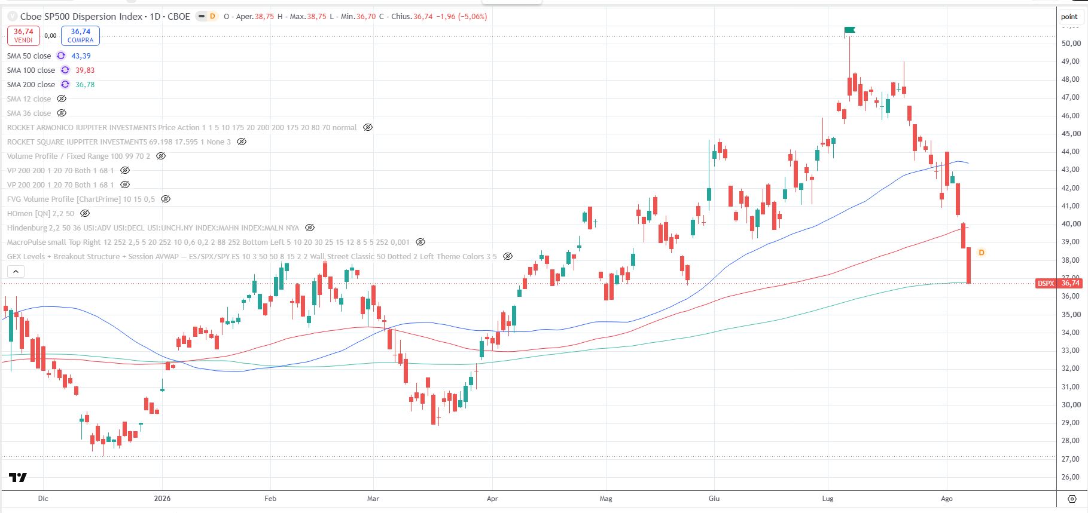The height and width of the screenshot is (513, 1088).
Task: Click the 'Dic' label on the time axis
Action: pyautogui.click(x=42, y=498)
